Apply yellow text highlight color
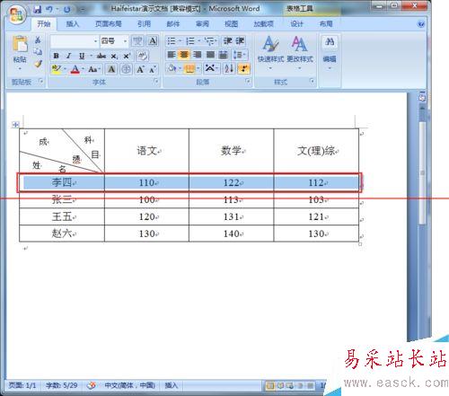The width and height of the screenshot is (449, 396). [x=56, y=69]
